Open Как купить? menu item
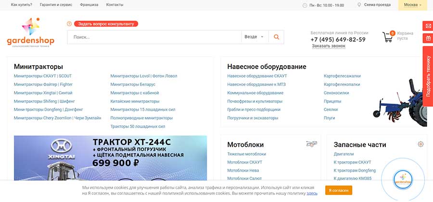This screenshot has width=433, height=202. [x=22, y=5]
